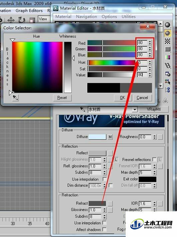This screenshot has height=237, width=177.
Task: Click the Refract dark gray color swatch
Action: click(x=97, y=203)
